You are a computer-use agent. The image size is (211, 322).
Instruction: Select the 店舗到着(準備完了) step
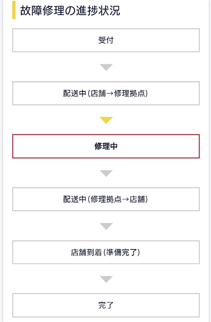point(106,251)
